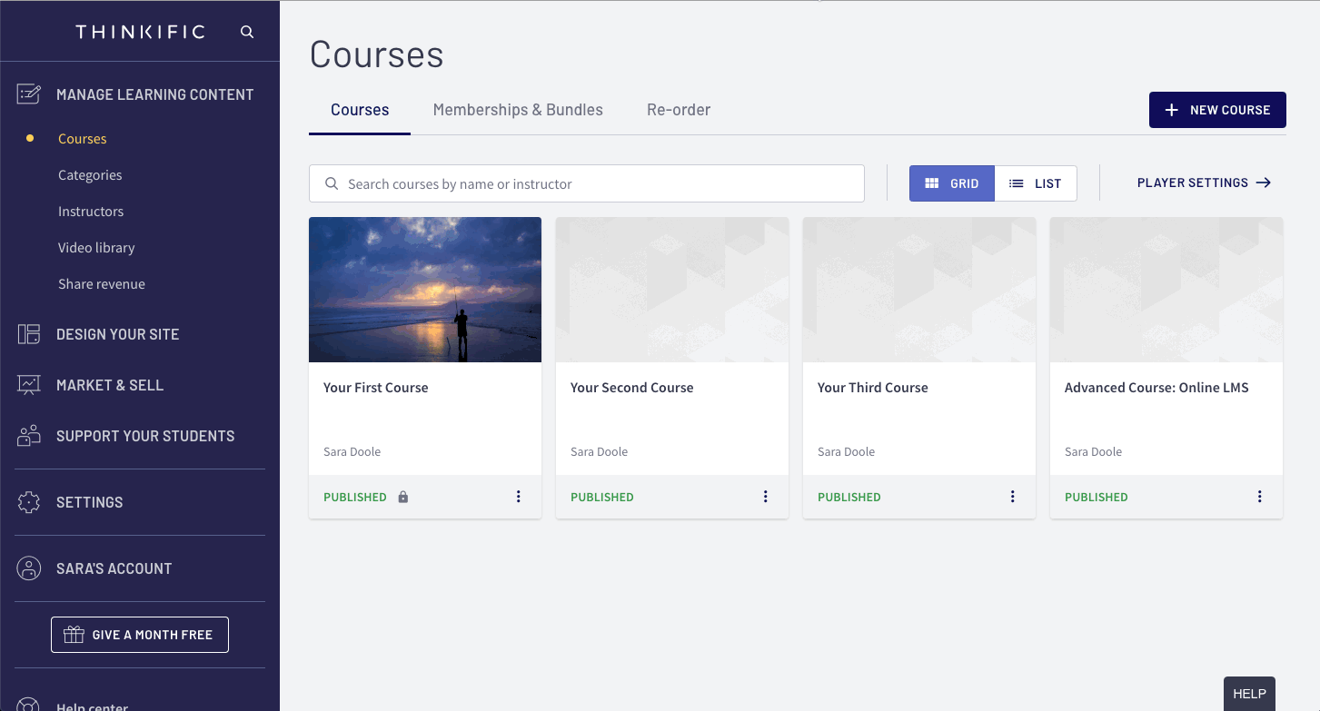Open Video library in the sidebar
Image resolution: width=1320 pixels, height=711 pixels.
pyautogui.click(x=96, y=248)
